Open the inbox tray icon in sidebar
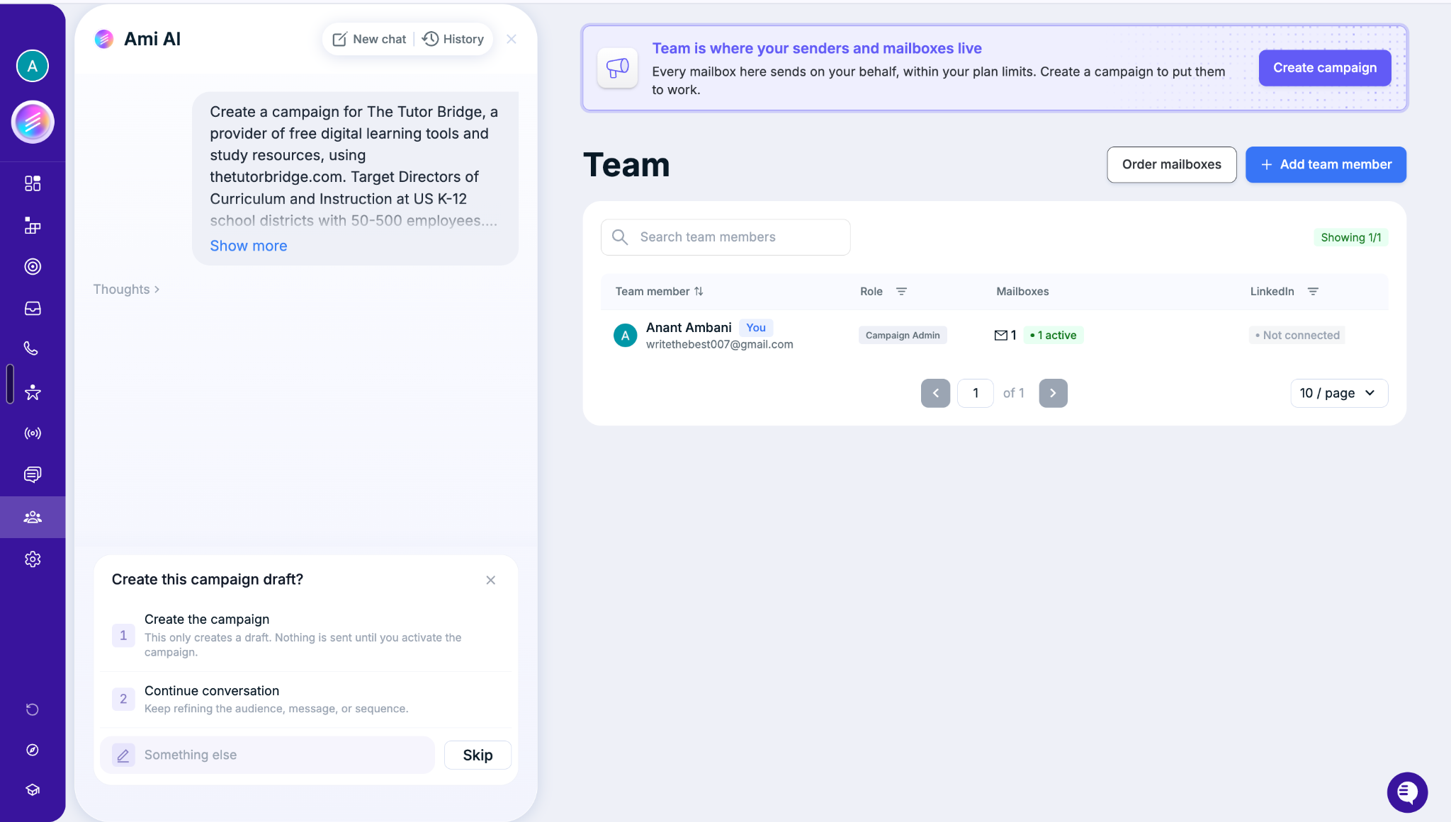 click(x=33, y=308)
